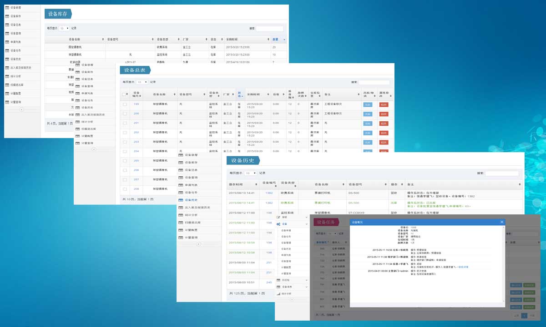Screen dimensions: 546x327
Task: Click 扫描进出库 icon in 设备总表 window sidebar
Action: coord(77,129)
